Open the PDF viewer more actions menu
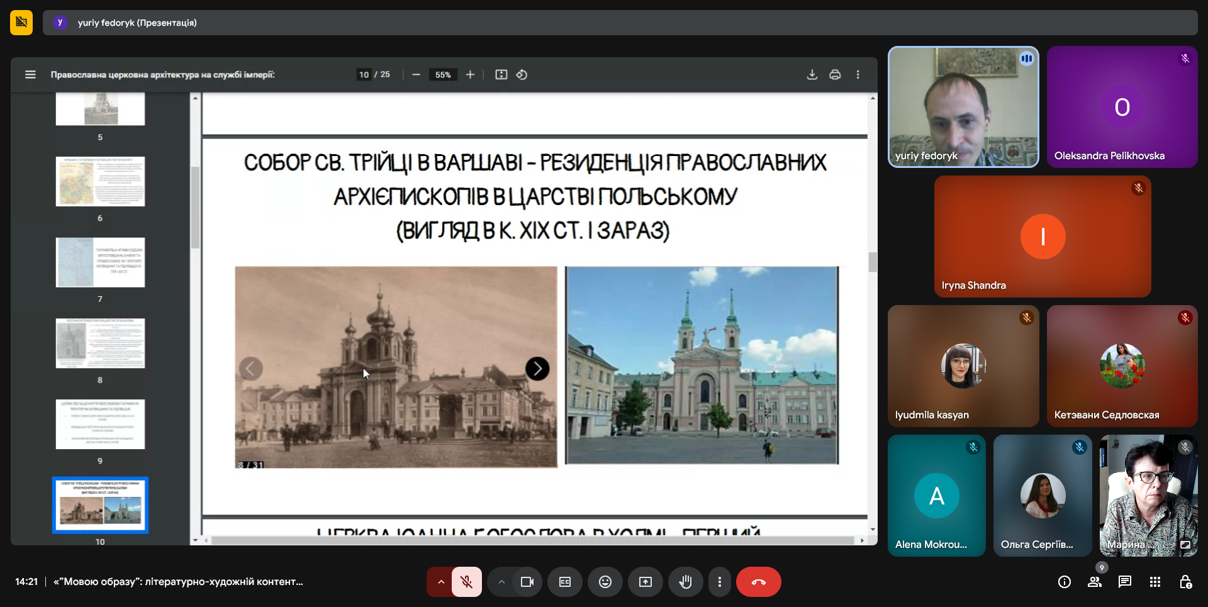1208x607 pixels. point(858,75)
